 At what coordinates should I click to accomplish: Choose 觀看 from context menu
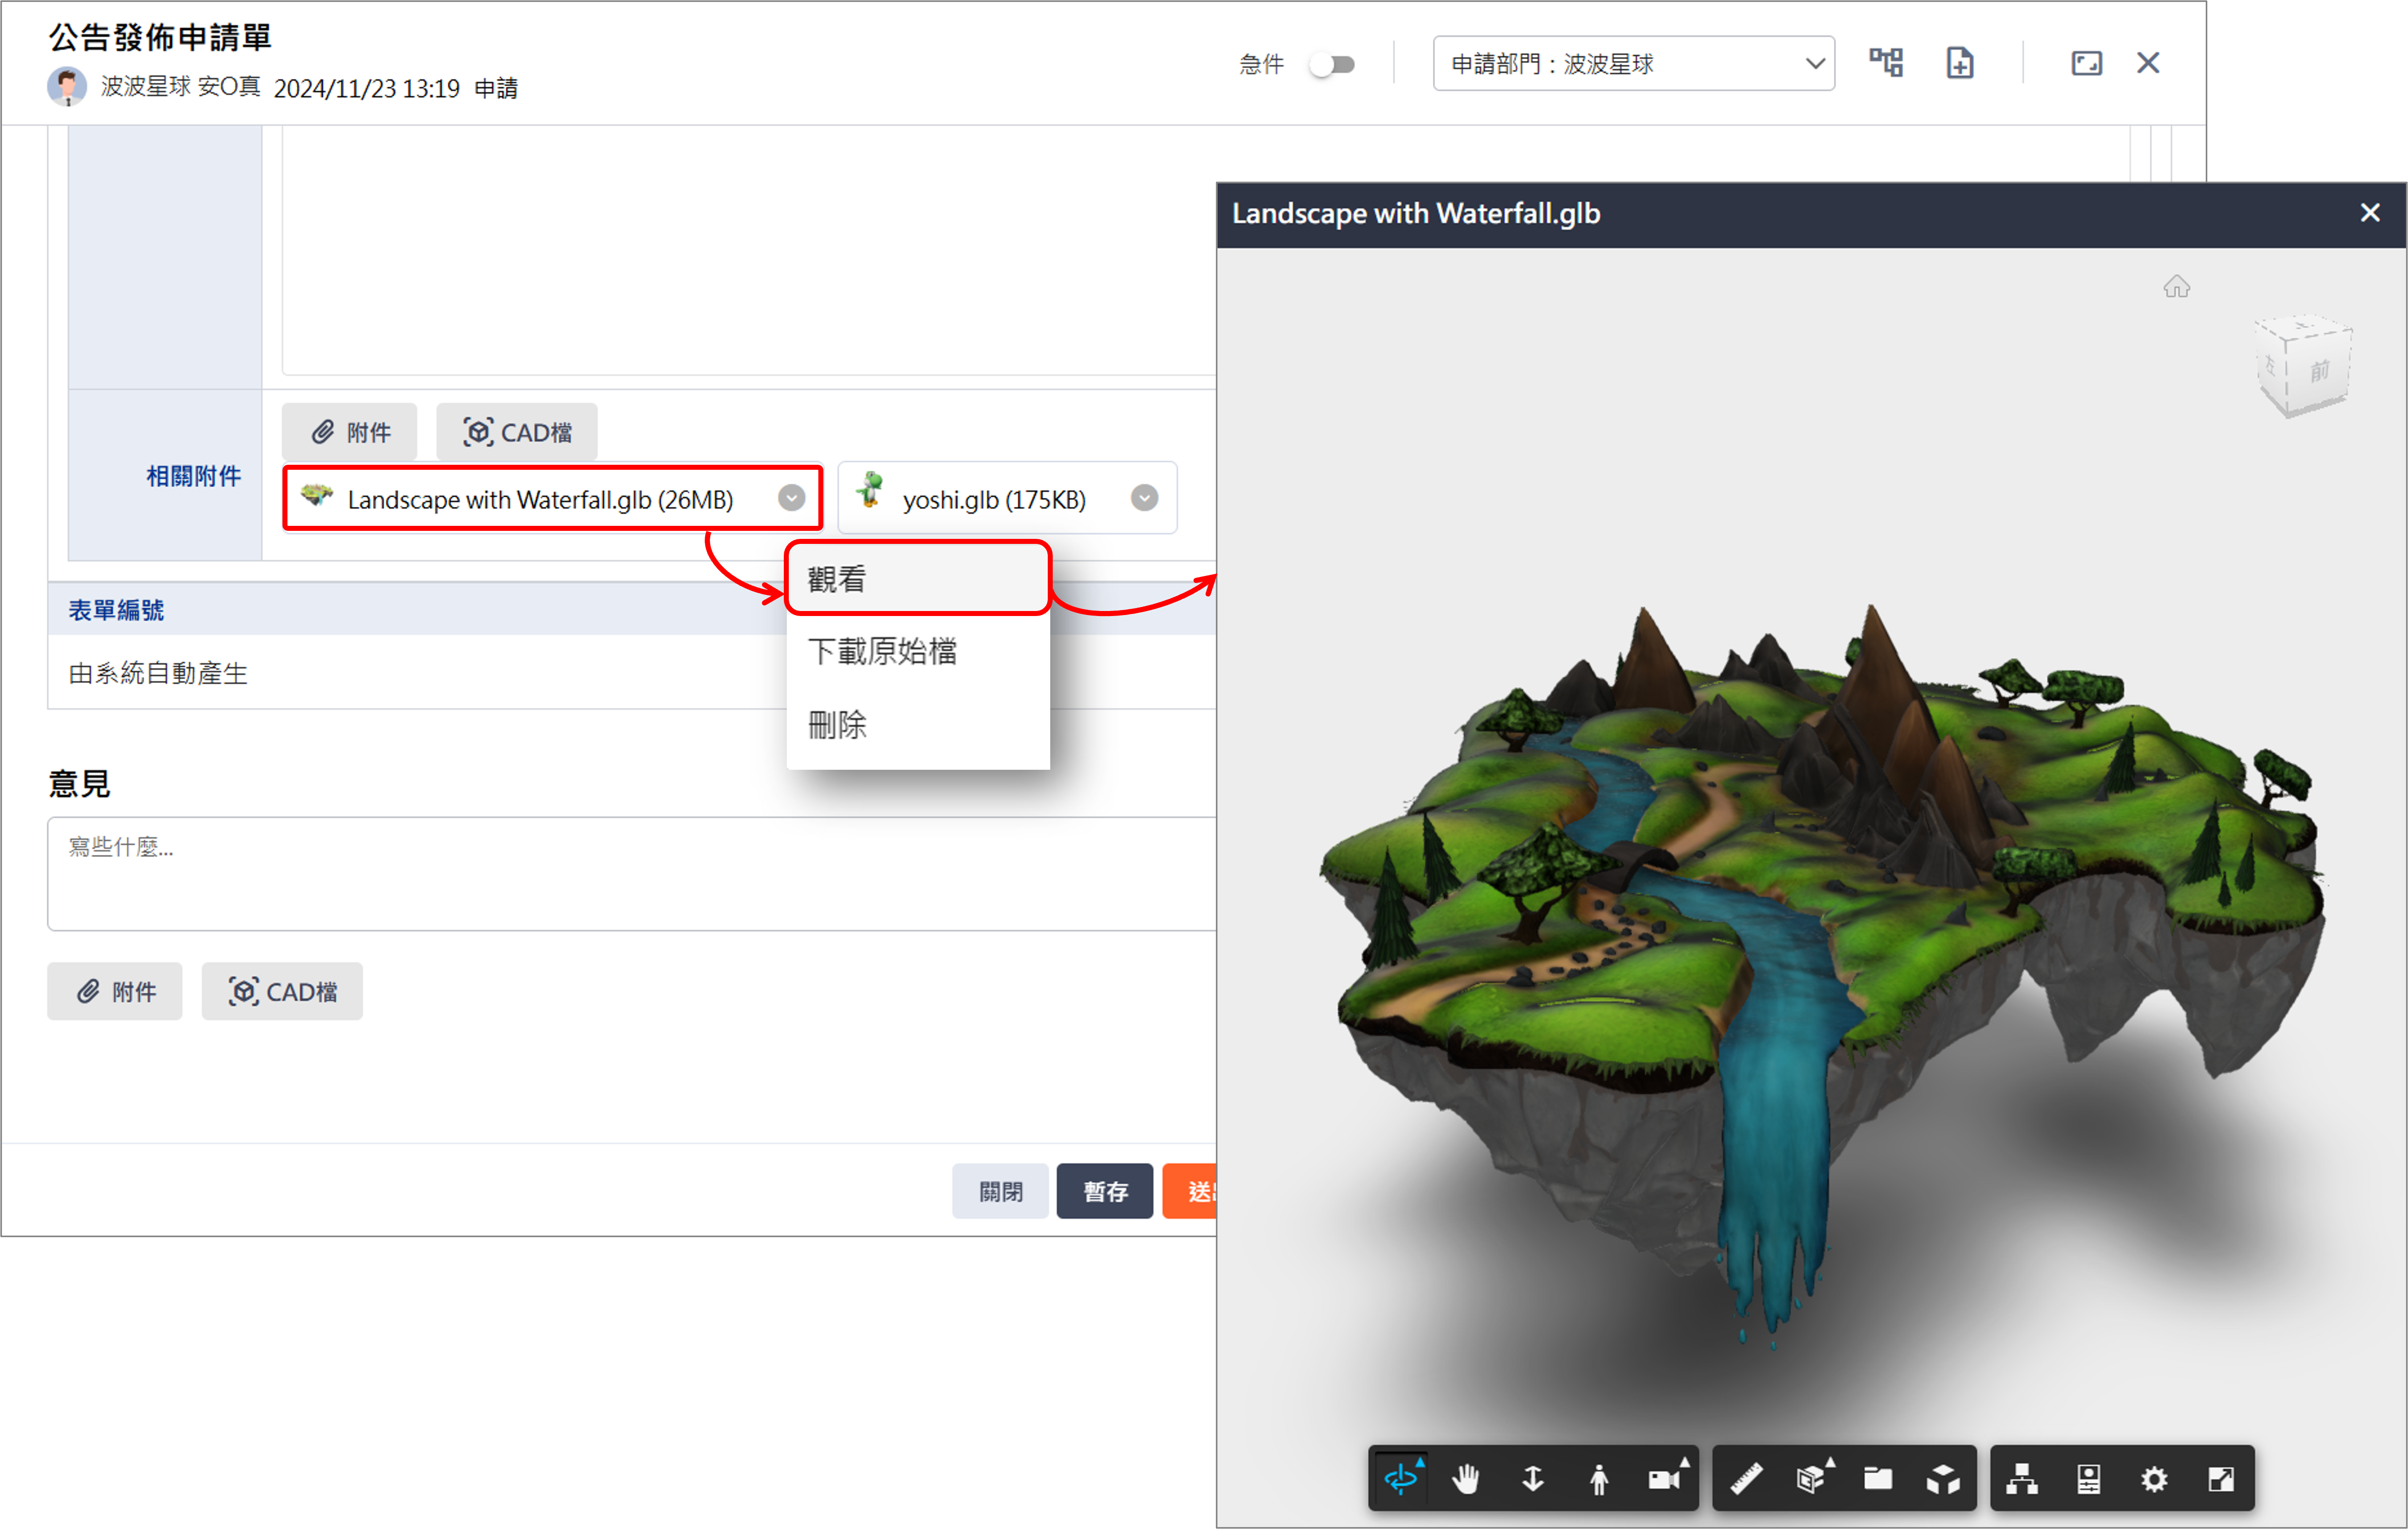(x=917, y=579)
